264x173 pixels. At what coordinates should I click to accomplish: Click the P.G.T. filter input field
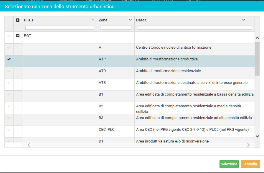click(60, 27)
